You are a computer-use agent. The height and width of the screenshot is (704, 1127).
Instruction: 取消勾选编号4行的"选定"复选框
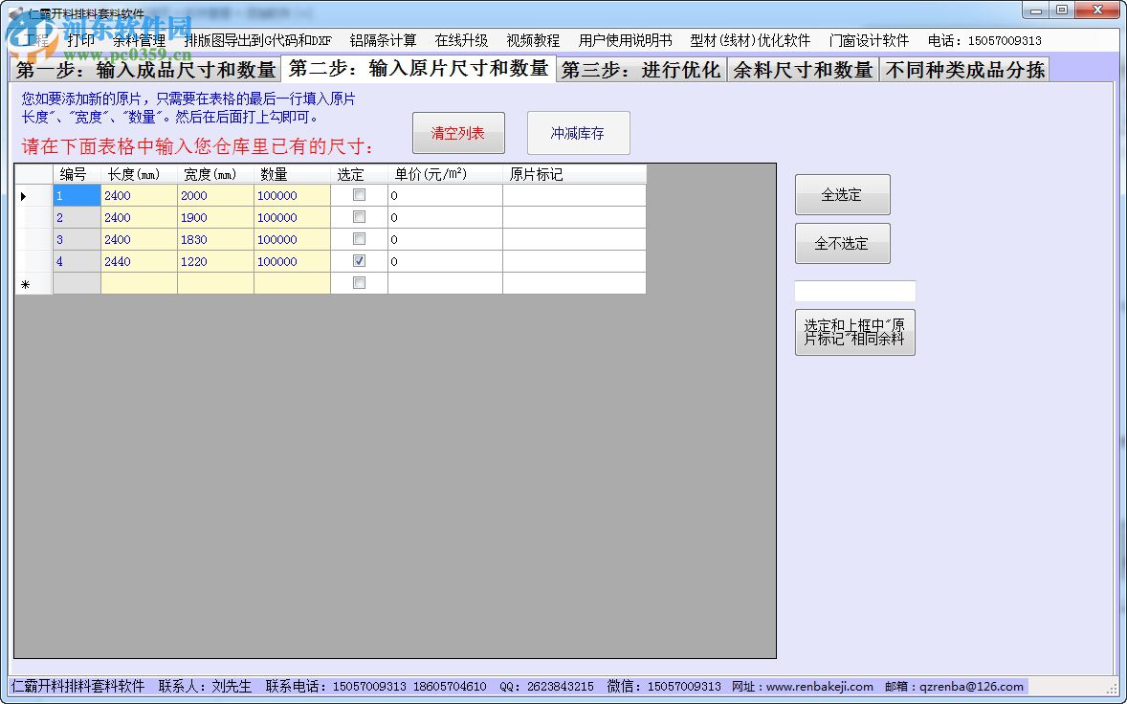point(359,260)
